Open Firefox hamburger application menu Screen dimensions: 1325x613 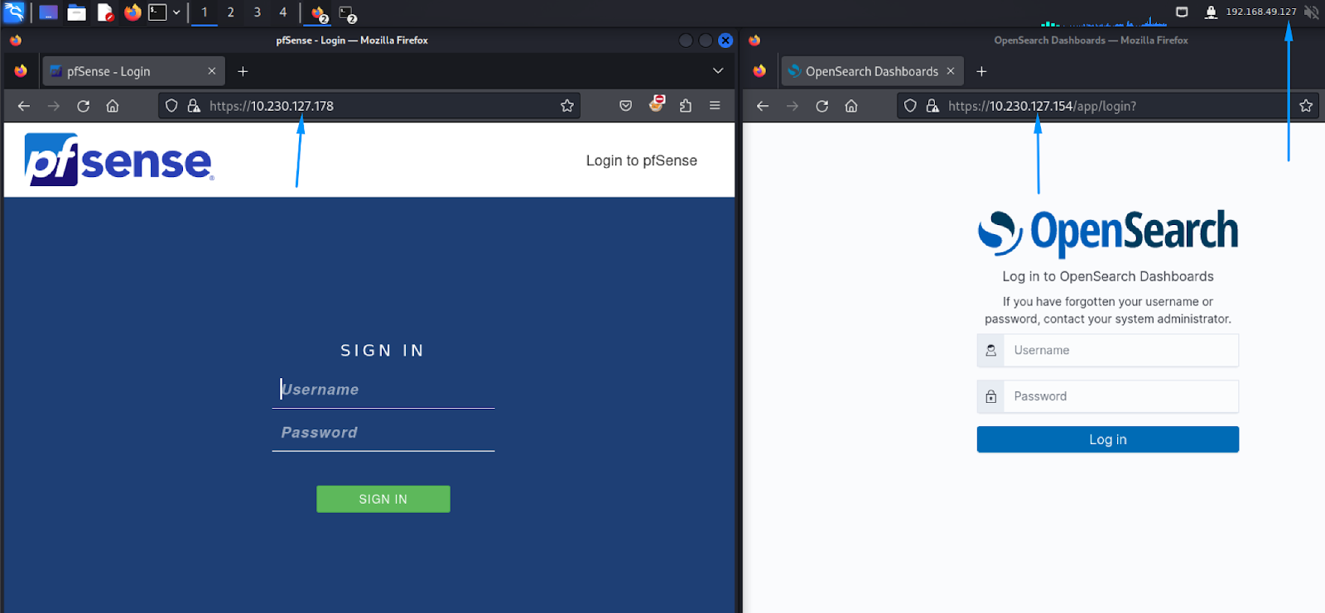click(x=715, y=106)
